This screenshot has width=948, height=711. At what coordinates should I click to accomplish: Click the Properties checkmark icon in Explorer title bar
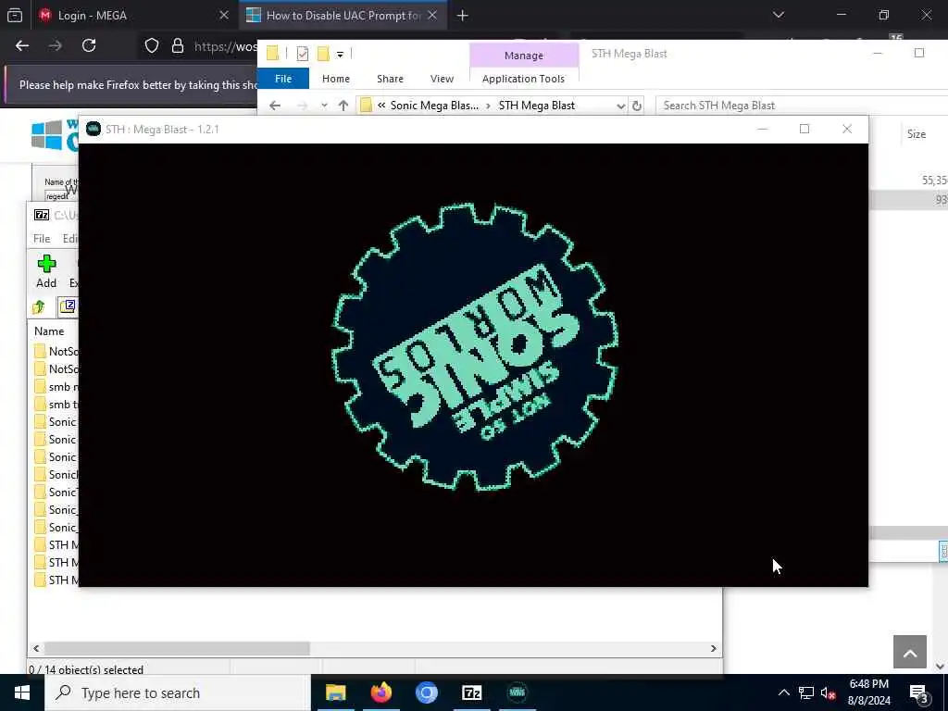[x=303, y=55]
